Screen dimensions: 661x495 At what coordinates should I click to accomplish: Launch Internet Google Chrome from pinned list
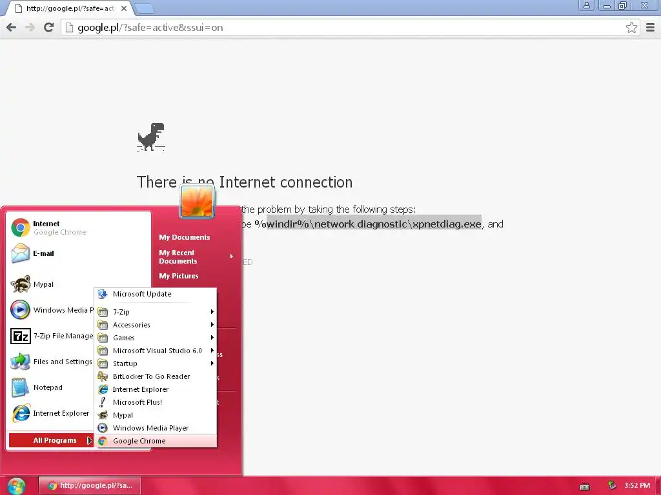click(78, 228)
